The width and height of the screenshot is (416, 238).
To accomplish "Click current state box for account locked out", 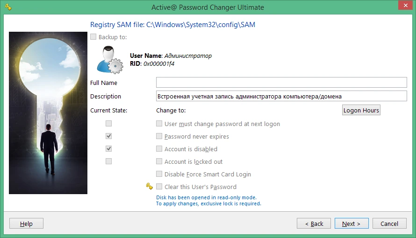I will pyautogui.click(x=108, y=161).
